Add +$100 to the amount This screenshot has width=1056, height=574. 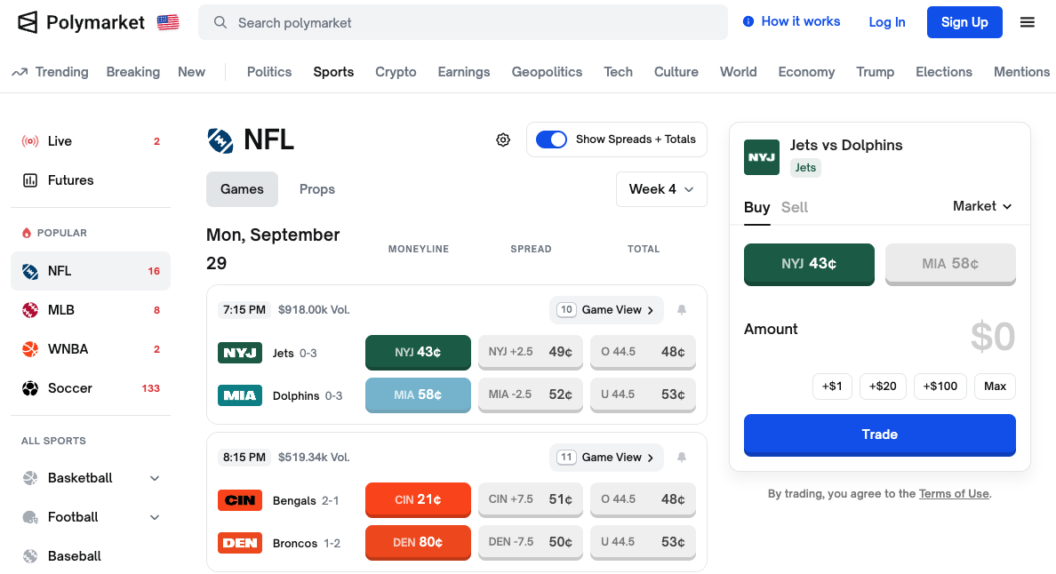(x=940, y=387)
